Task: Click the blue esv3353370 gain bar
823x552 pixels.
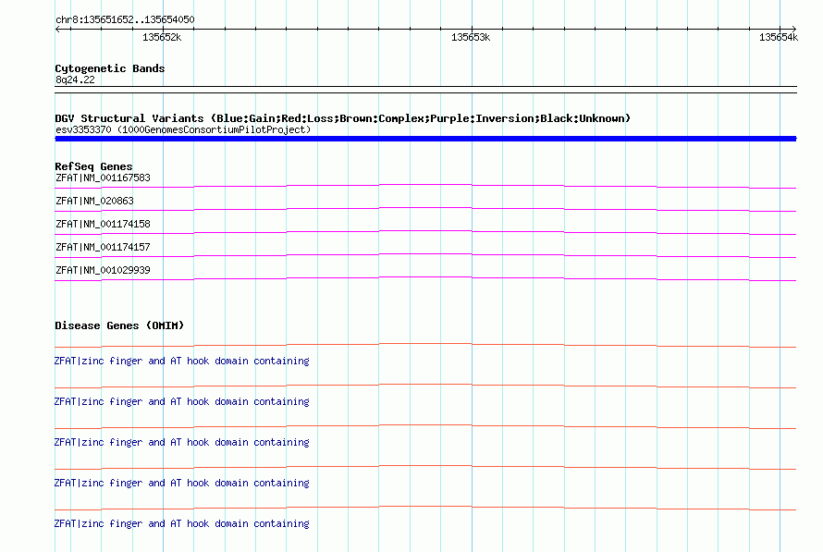Action: coord(425,139)
